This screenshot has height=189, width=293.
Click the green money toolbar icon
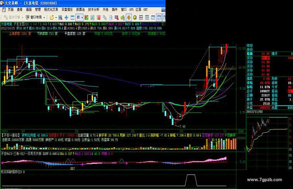[x=122, y=17]
